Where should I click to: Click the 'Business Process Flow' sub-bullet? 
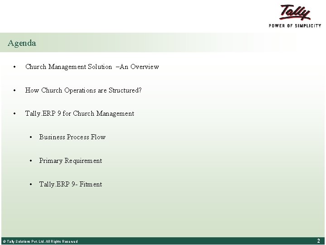click(x=72, y=137)
